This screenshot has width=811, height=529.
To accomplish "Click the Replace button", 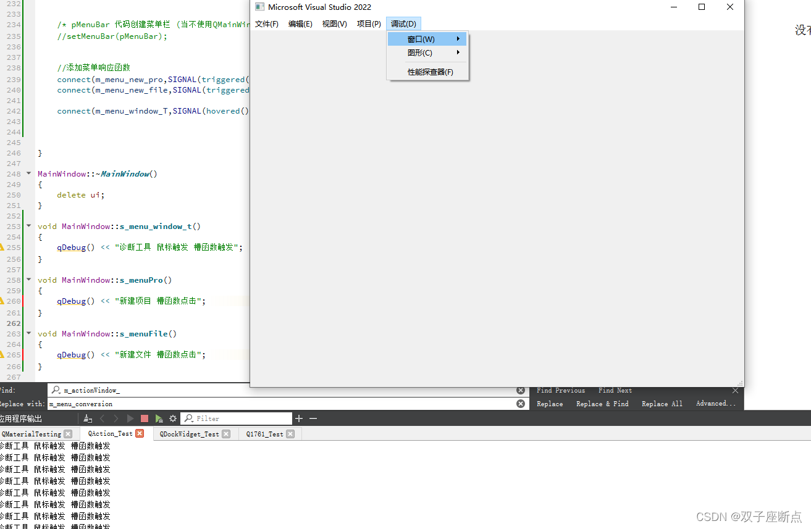I will [x=550, y=404].
